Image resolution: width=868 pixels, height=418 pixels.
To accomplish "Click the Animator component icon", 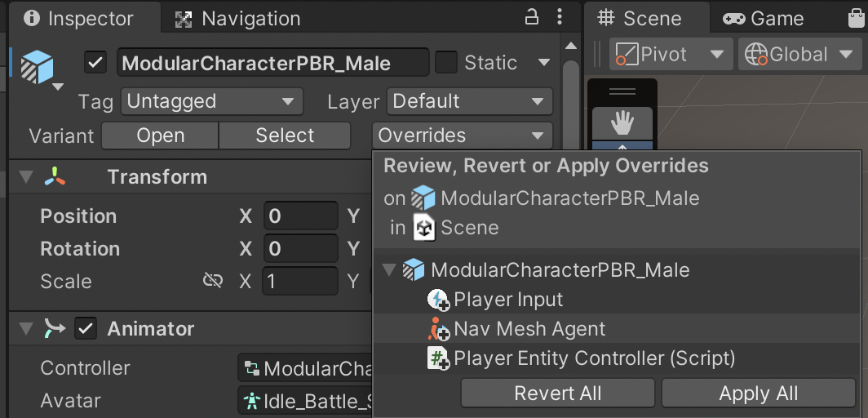I will click(54, 329).
